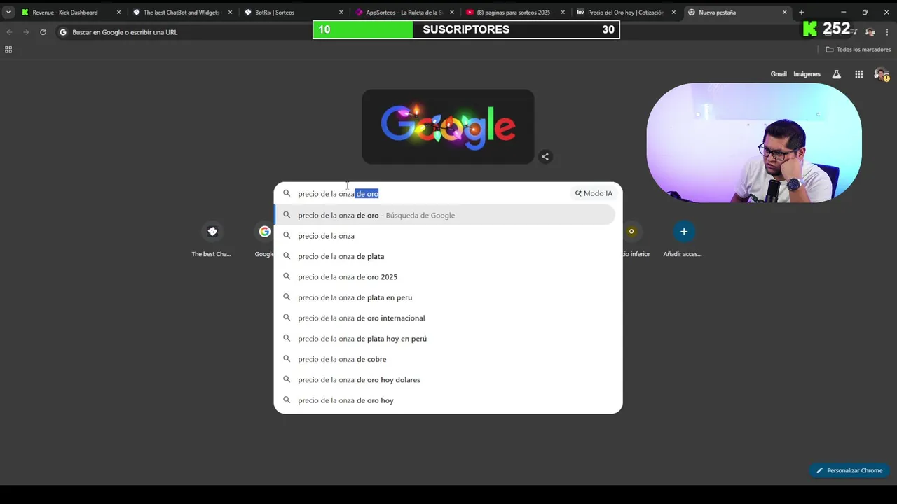Screen dimensions: 897x504
Task: Switch to BotRix | Sorteos tab
Action: 294,12
